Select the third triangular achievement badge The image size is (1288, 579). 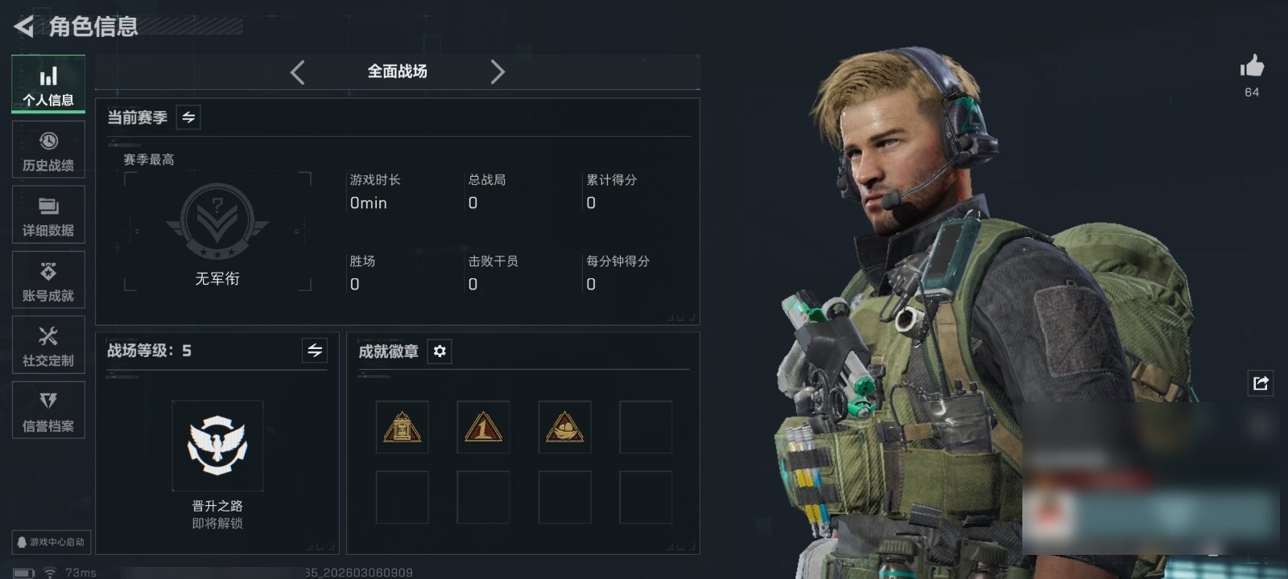(564, 427)
